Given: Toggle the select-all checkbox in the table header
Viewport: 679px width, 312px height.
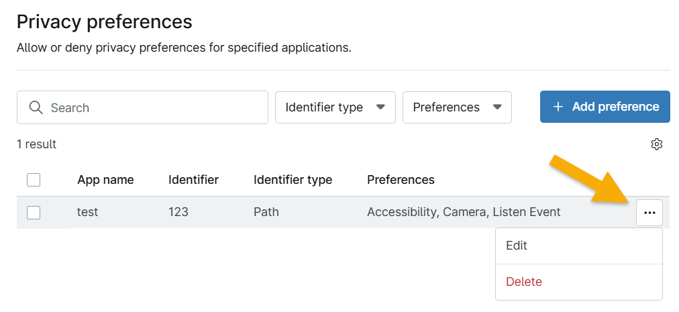Looking at the screenshot, I should [34, 180].
